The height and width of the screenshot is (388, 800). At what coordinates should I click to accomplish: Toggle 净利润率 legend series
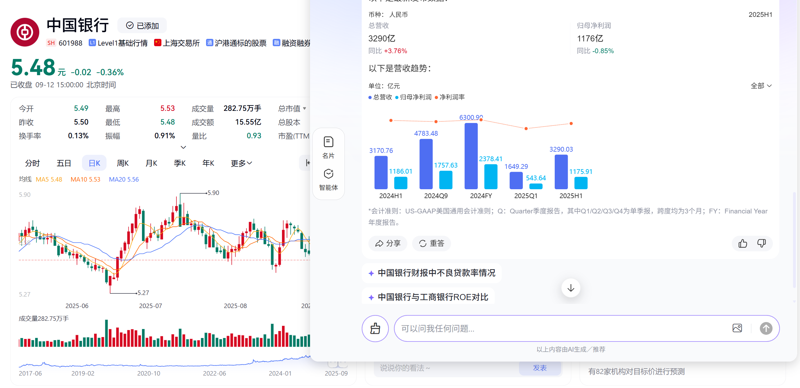(450, 97)
